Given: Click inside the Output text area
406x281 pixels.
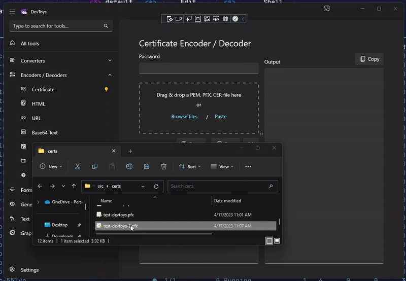Looking at the screenshot, I should coord(324,165).
